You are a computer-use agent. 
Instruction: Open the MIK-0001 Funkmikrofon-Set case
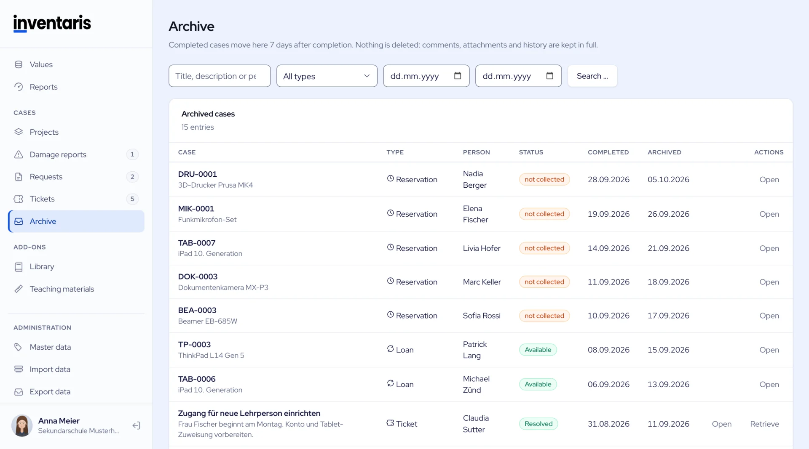pos(769,214)
